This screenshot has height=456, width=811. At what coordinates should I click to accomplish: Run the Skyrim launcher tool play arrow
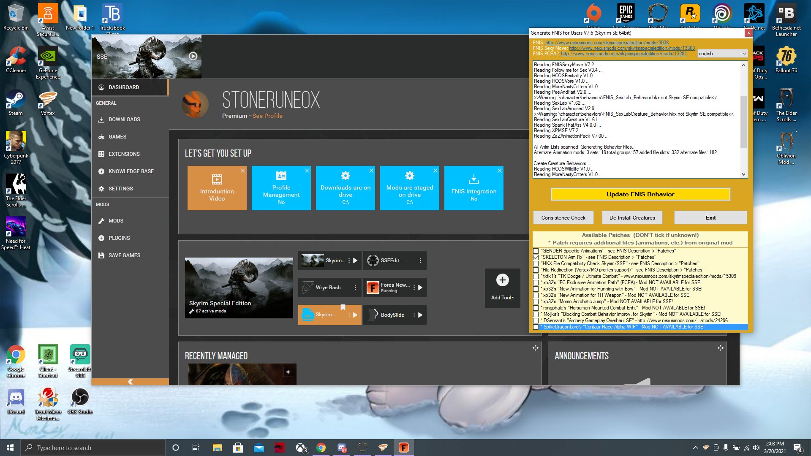[355, 261]
